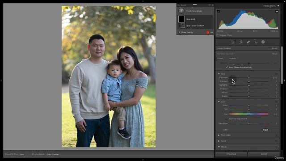
Task: Enable Use Fine Adjustment checkbox
Action: tap(227, 119)
